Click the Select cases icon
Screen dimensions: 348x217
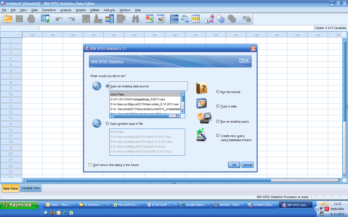tap(196, 19)
